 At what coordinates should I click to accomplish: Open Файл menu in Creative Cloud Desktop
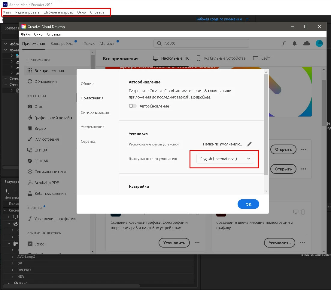pyautogui.click(x=25, y=34)
